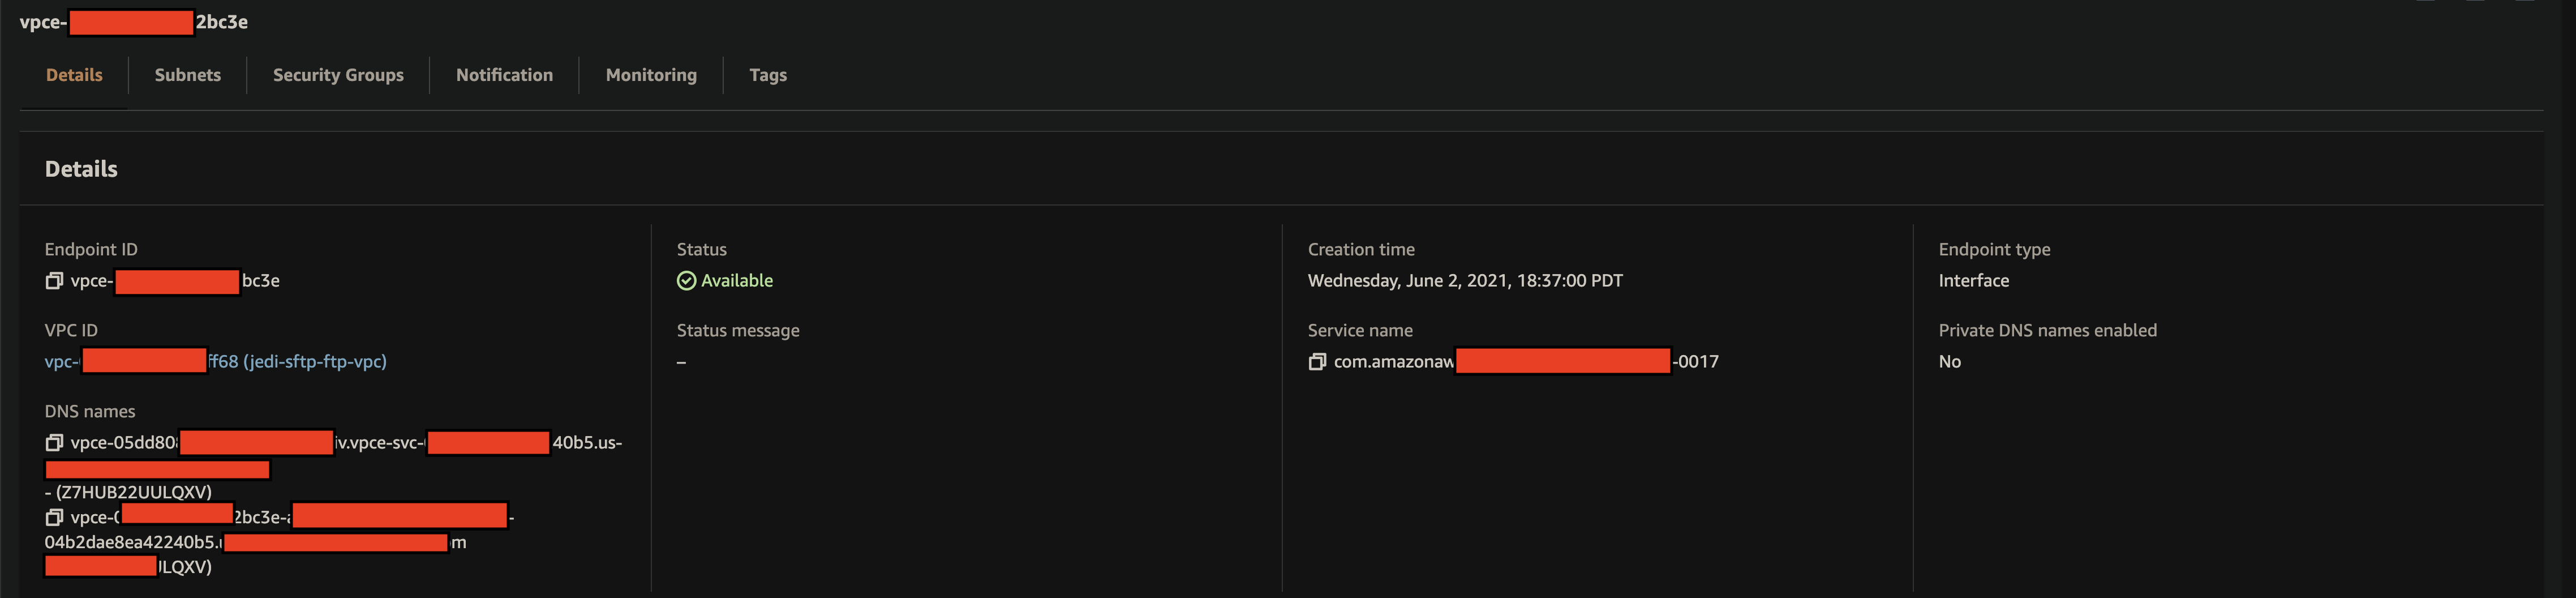Screen dimensions: 2576x598
Task: Open the Details tab
Action: click(x=74, y=75)
